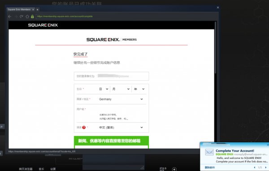Click the browser forward arrow
Image resolution: width=269 pixels, height=171 pixels.
coord(16,17)
